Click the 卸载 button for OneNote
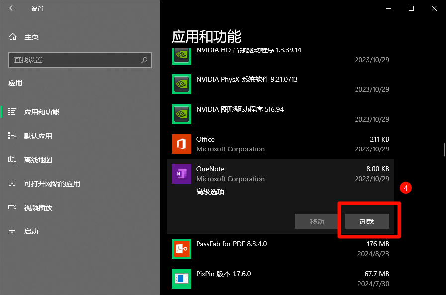The height and width of the screenshot is (295, 446). pos(367,221)
